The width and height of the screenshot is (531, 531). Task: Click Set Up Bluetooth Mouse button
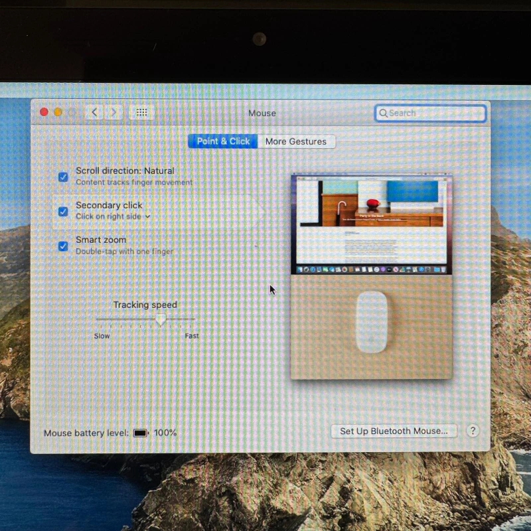(x=394, y=431)
